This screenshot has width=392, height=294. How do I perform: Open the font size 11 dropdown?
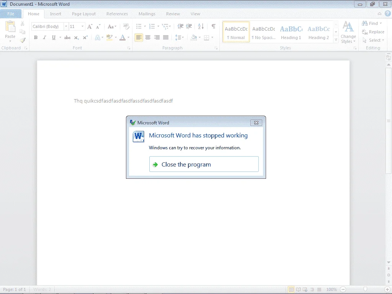click(82, 26)
